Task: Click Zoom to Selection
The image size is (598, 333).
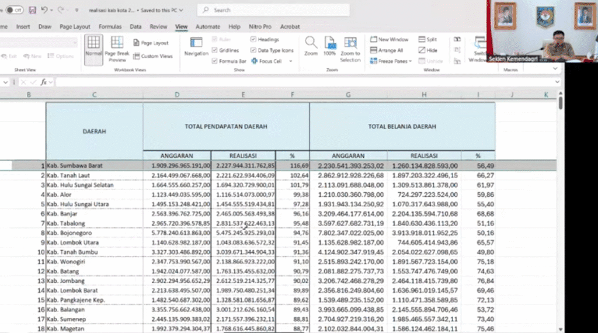Action: 350,48
